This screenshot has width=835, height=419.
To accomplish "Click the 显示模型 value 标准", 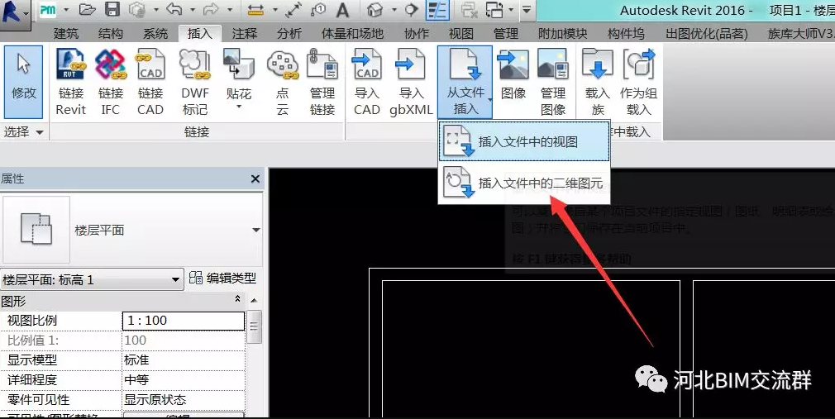I will pyautogui.click(x=184, y=359).
